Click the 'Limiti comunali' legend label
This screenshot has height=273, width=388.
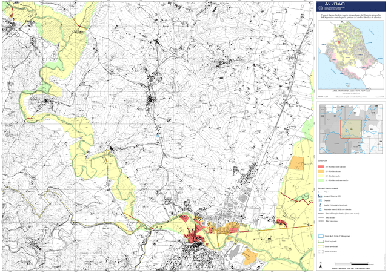click(331, 252)
